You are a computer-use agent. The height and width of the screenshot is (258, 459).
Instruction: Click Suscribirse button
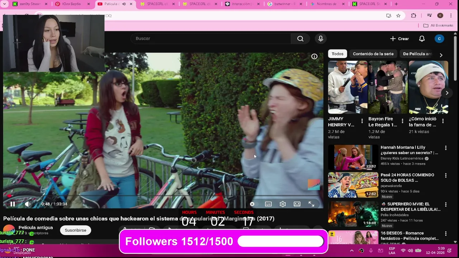(x=75, y=230)
